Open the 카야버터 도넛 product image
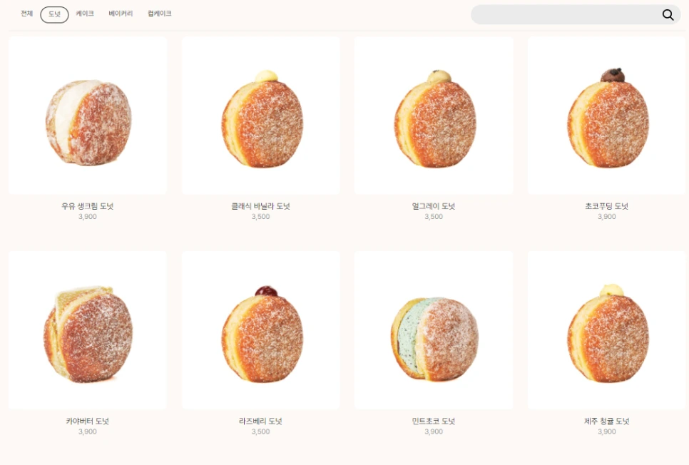 tap(88, 330)
